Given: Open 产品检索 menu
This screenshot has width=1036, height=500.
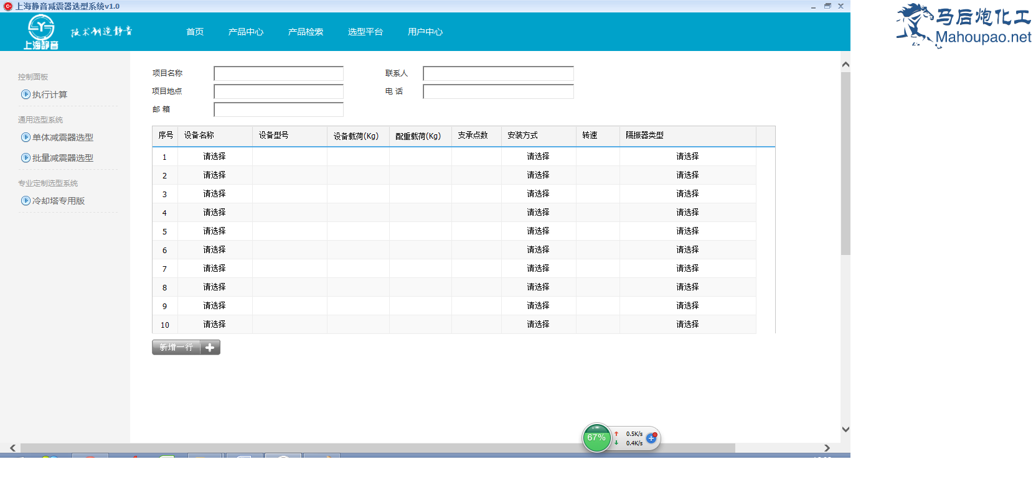Looking at the screenshot, I should (306, 32).
